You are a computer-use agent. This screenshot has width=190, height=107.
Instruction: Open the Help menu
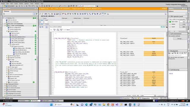click(42, 4)
